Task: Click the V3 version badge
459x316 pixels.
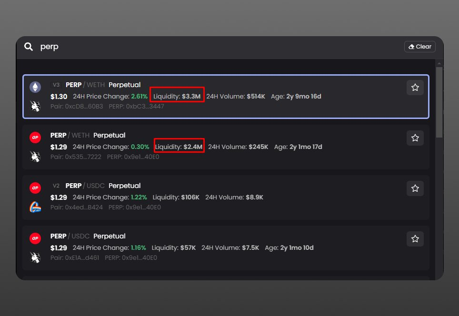Action: coord(56,85)
